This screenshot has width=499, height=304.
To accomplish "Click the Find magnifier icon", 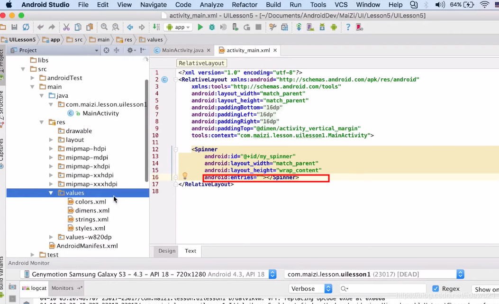I will (104, 28).
